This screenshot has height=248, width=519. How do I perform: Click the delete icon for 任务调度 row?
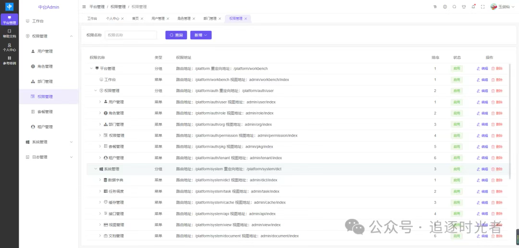(x=497, y=191)
